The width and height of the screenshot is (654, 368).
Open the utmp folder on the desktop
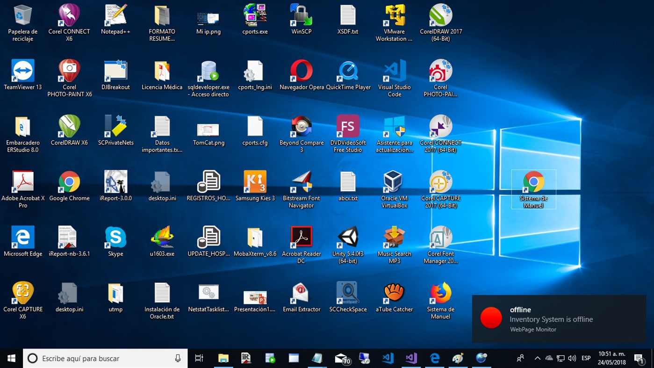point(115,297)
